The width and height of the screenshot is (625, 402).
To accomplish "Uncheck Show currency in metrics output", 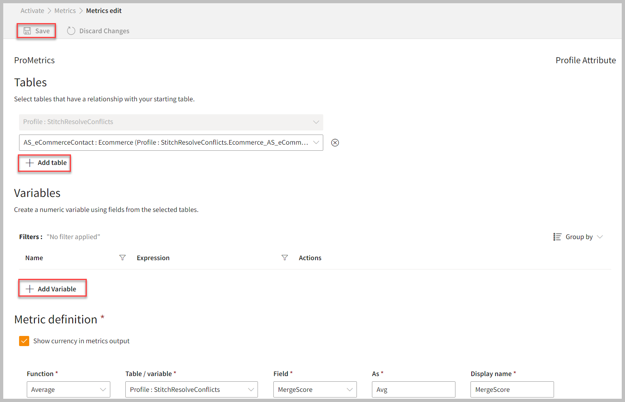I will [24, 341].
